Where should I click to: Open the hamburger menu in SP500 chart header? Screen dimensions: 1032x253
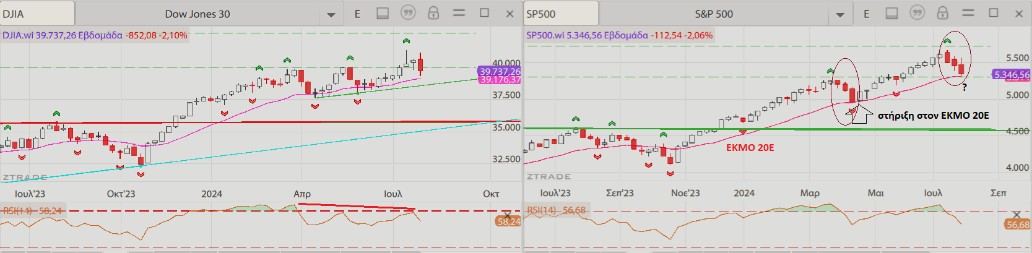click(x=968, y=12)
